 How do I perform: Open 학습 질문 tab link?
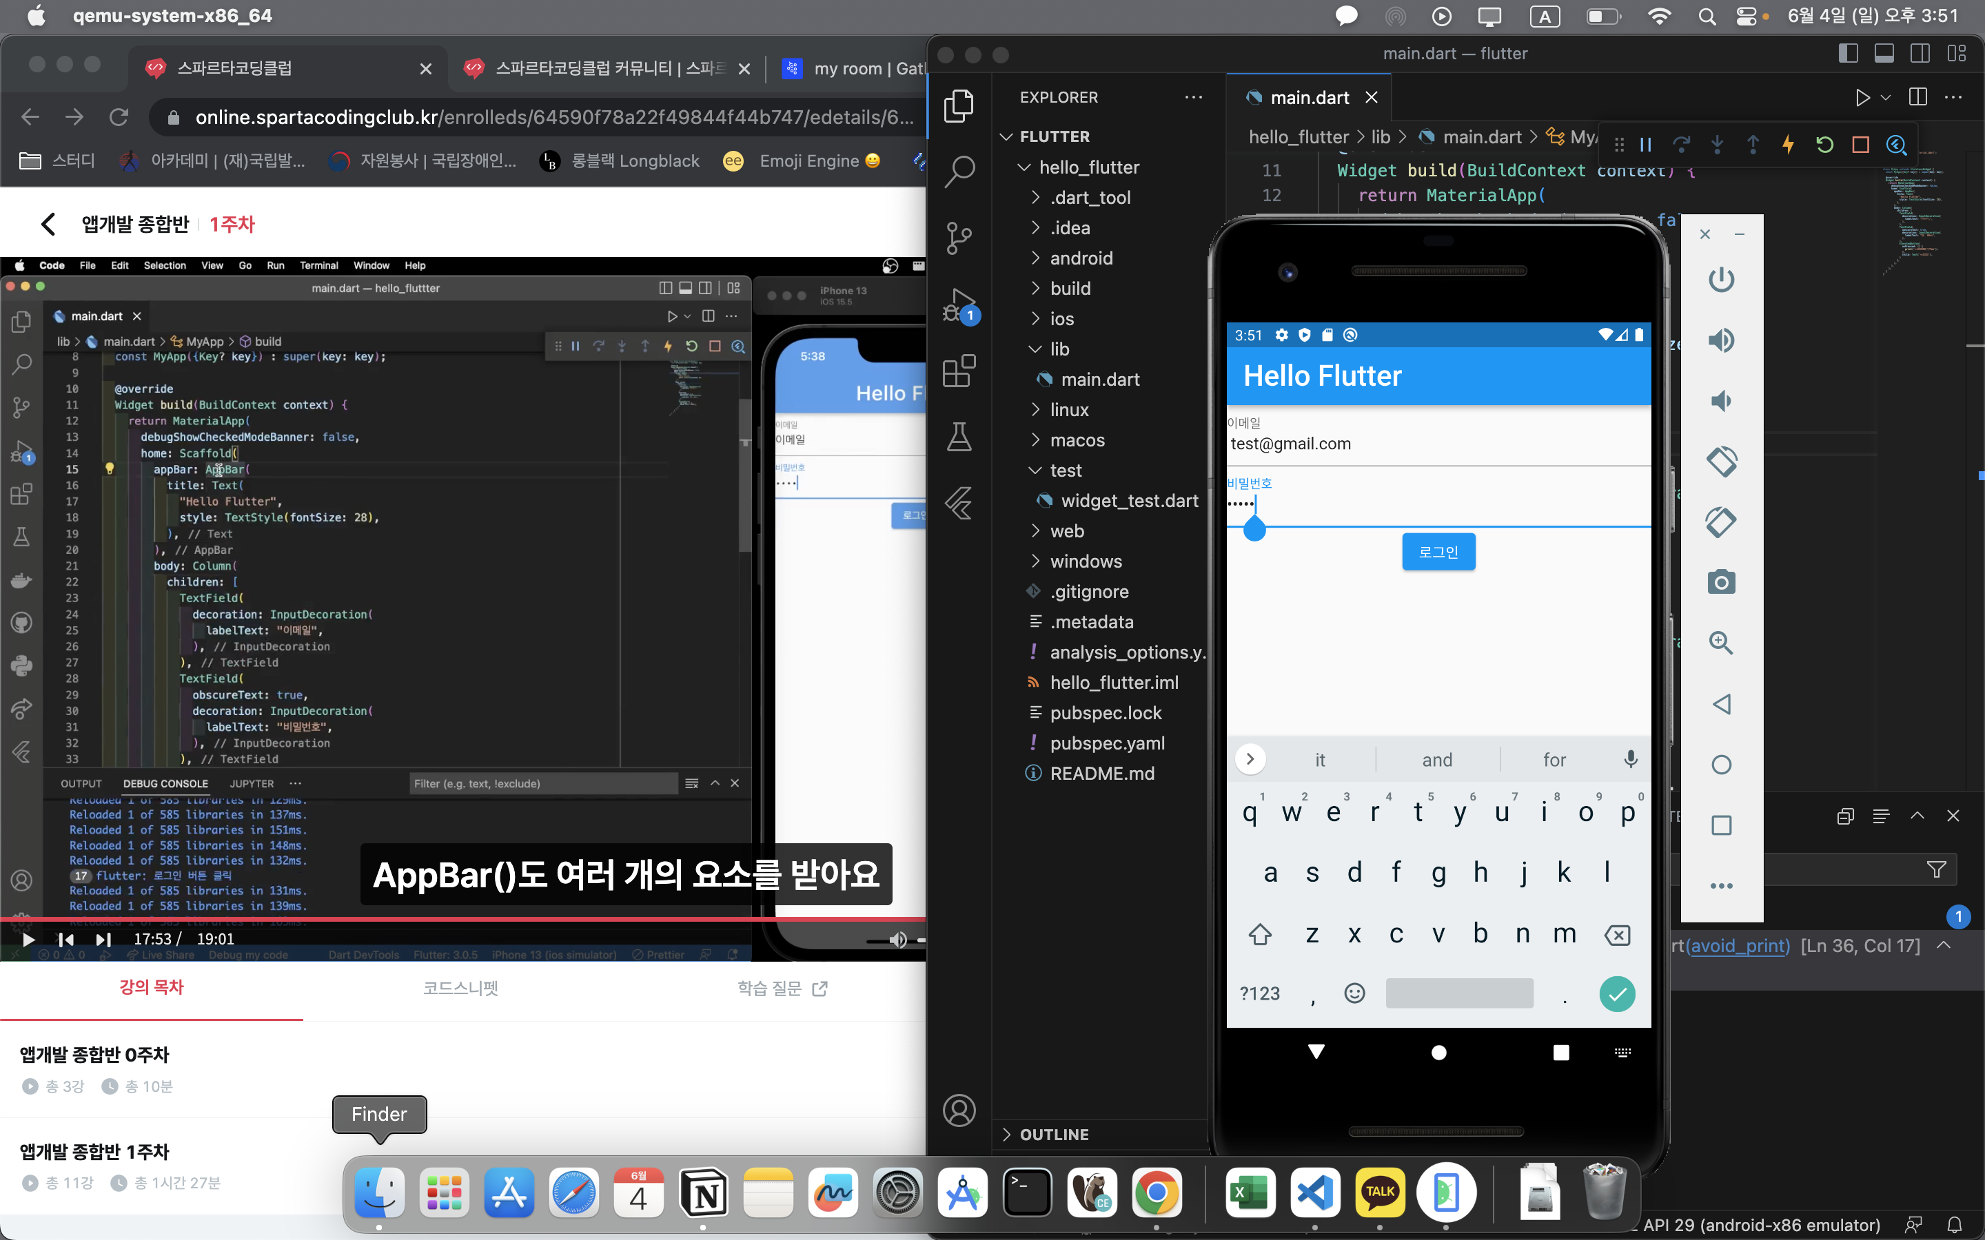tap(782, 989)
